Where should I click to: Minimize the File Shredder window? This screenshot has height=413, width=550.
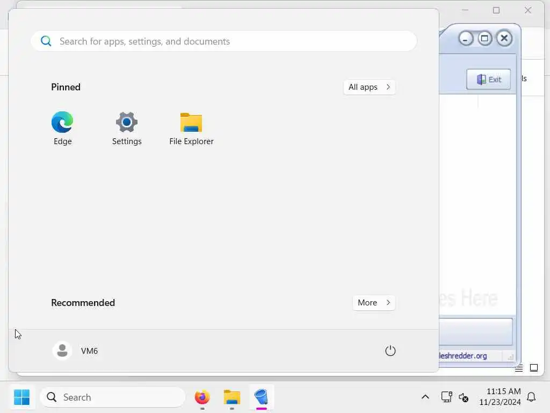466,39
